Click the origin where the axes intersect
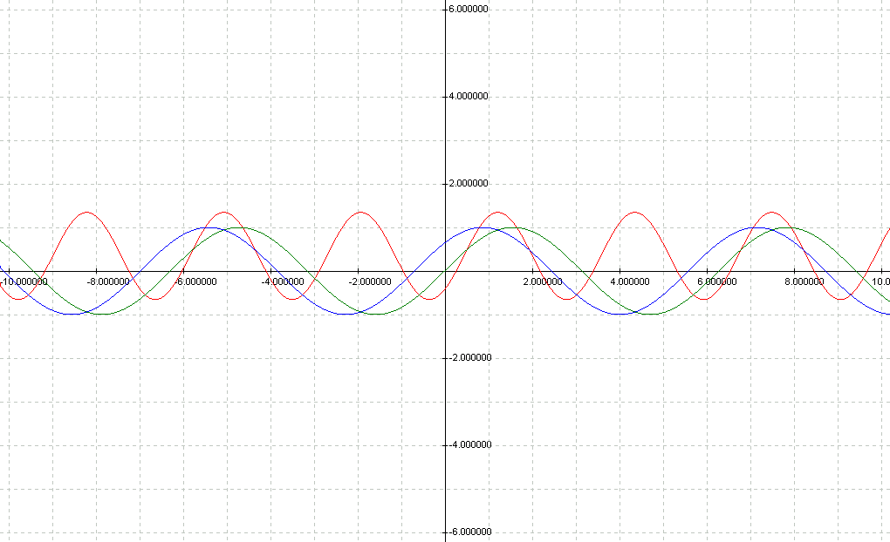 (445, 270)
